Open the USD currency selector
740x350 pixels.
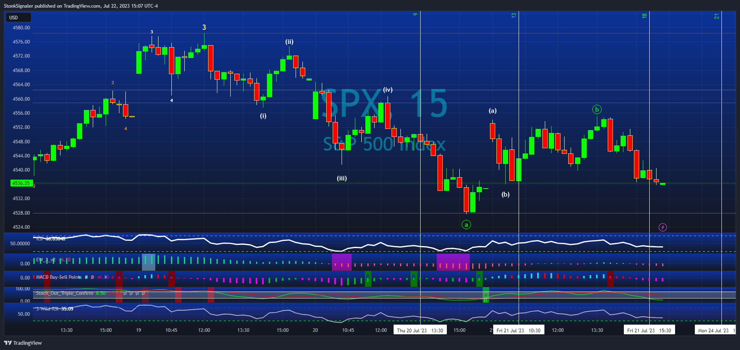coord(18,18)
